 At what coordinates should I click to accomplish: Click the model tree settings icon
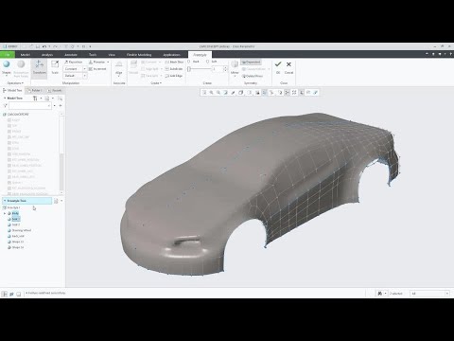(x=35, y=99)
